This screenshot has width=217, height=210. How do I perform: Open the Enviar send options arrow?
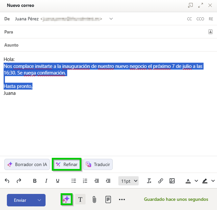coord(39,200)
